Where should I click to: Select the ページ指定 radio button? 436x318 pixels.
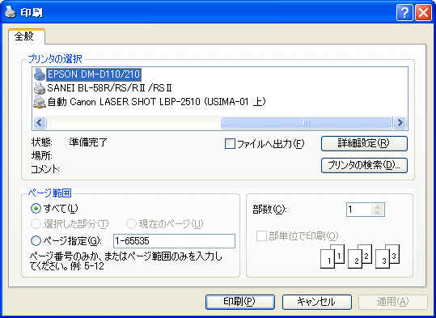pyautogui.click(x=36, y=240)
